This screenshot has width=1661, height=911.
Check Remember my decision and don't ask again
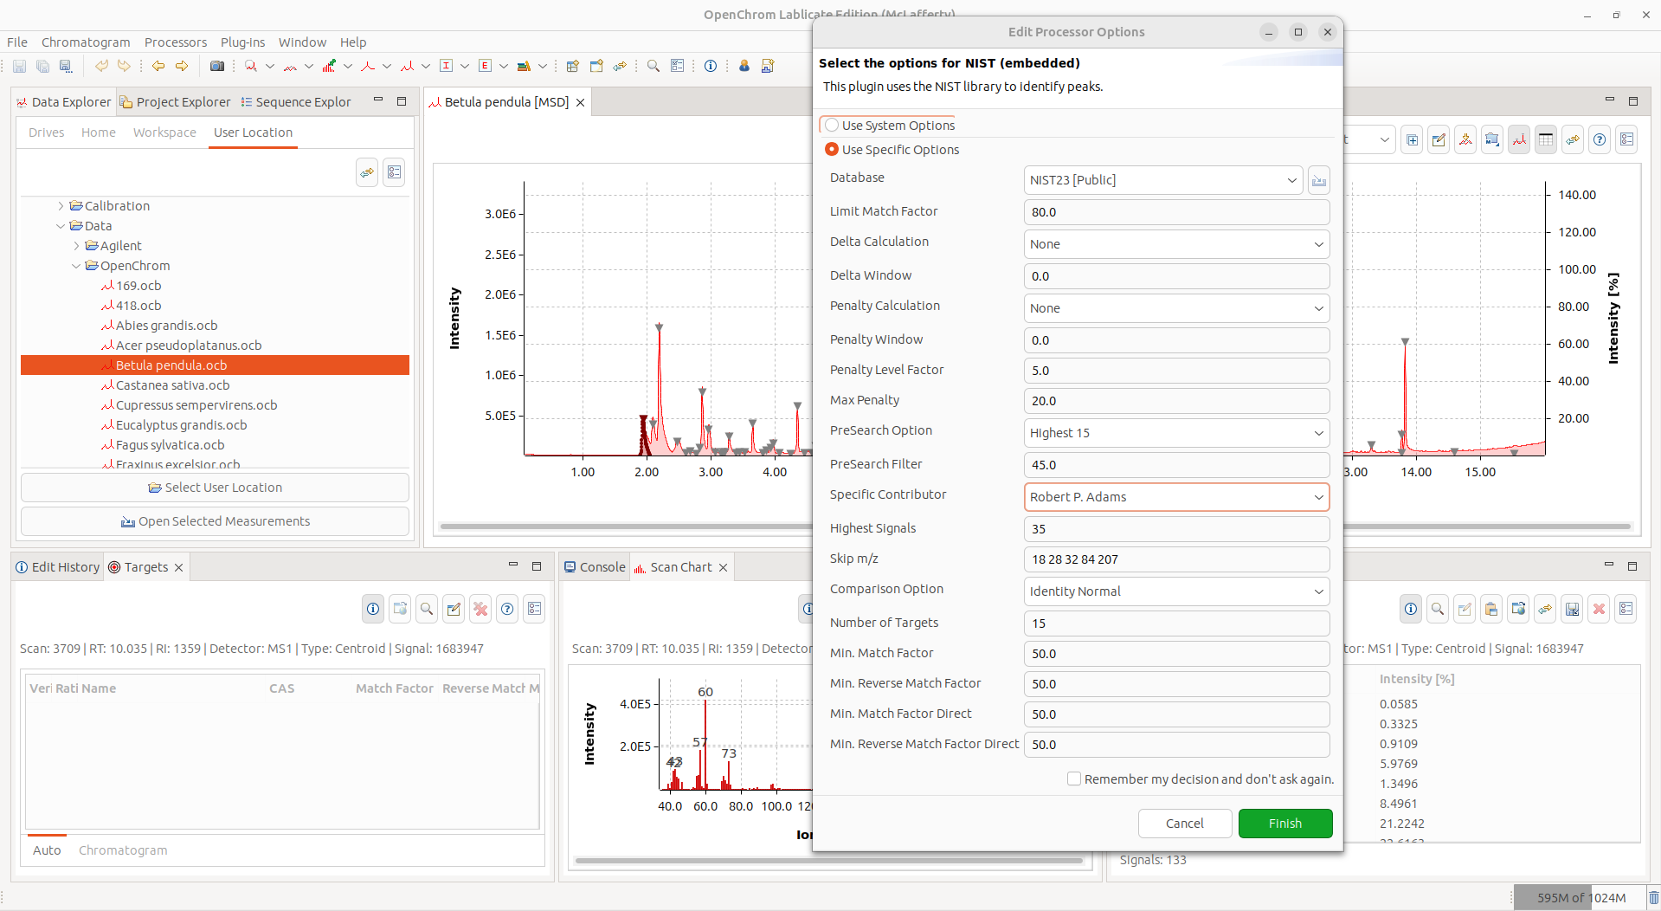point(1074,779)
